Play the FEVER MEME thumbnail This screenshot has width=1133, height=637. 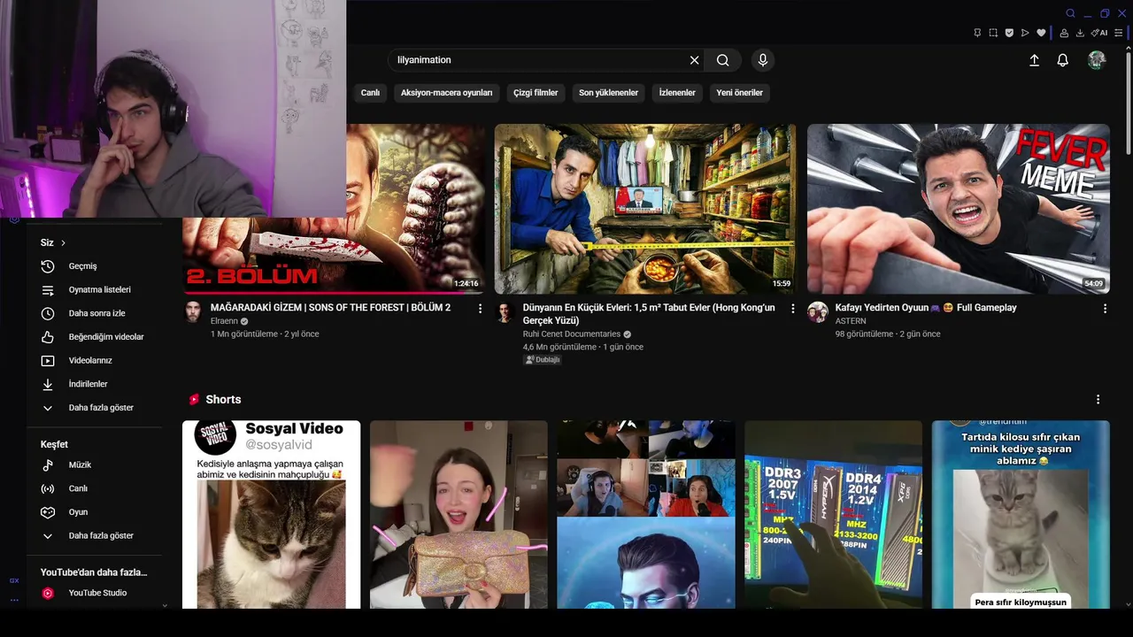pyautogui.click(x=959, y=209)
